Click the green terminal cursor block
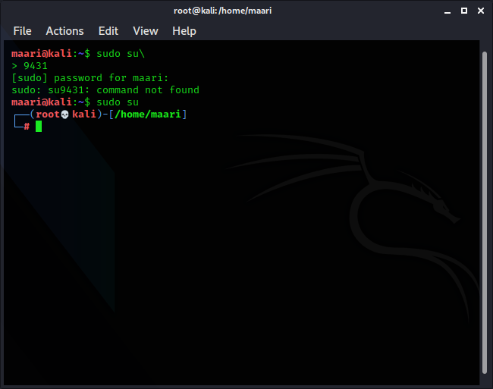The width and height of the screenshot is (493, 389). (x=39, y=126)
